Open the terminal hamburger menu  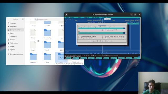[x=135, y=14]
